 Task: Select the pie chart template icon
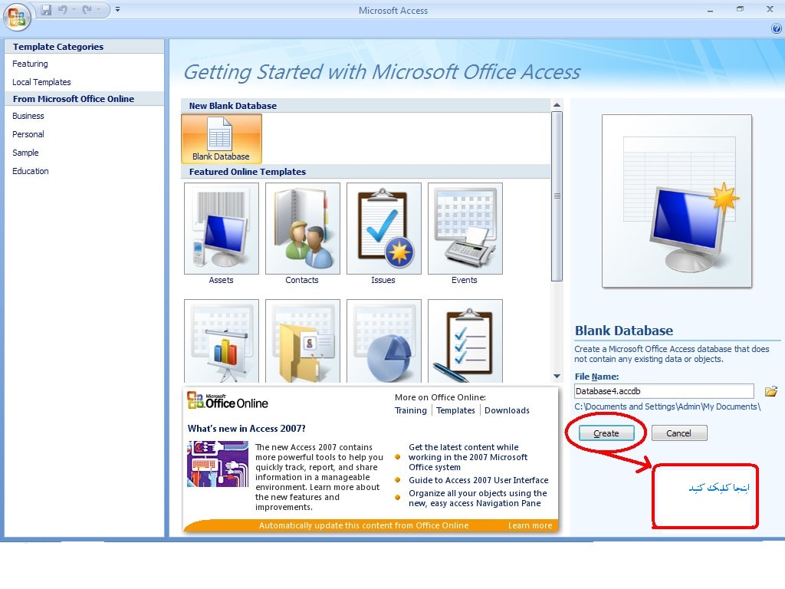pyautogui.click(x=383, y=341)
